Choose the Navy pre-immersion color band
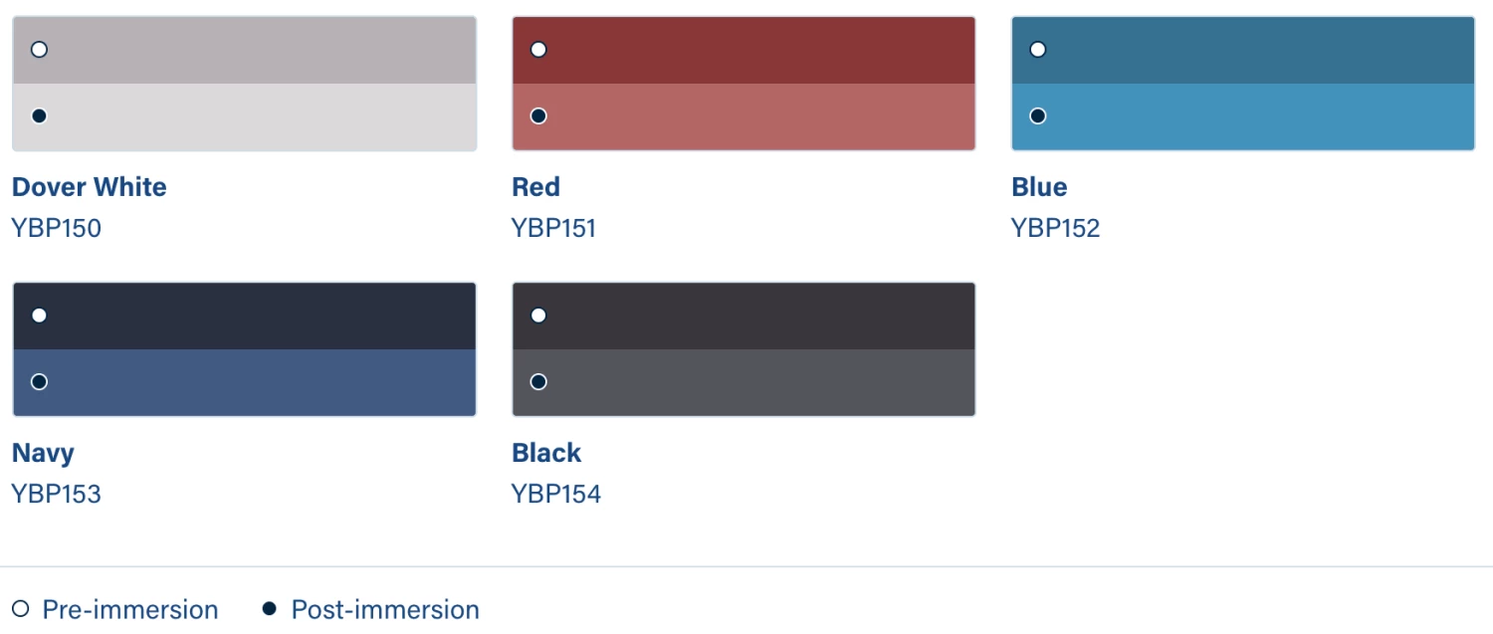Image resolution: width=1493 pixels, height=634 pixels. click(244, 316)
